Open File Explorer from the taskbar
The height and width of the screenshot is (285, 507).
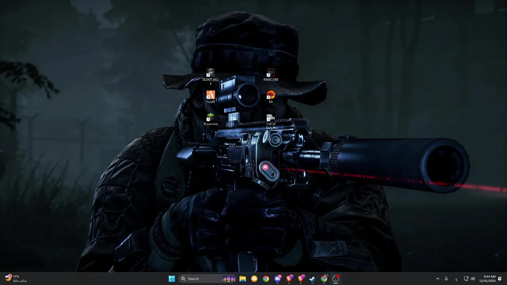pyautogui.click(x=243, y=279)
